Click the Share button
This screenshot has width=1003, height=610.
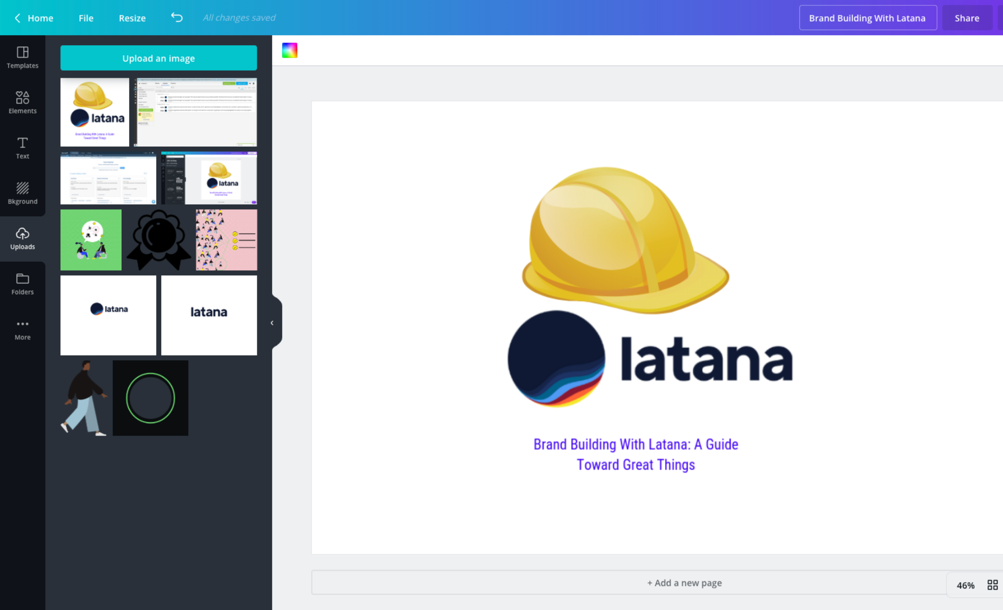967,18
